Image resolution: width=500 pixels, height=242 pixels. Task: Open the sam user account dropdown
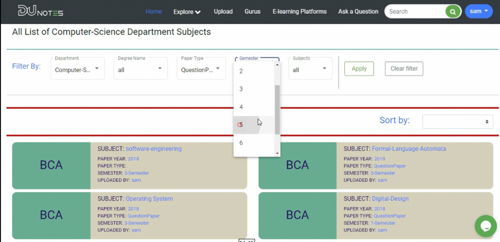tap(479, 11)
